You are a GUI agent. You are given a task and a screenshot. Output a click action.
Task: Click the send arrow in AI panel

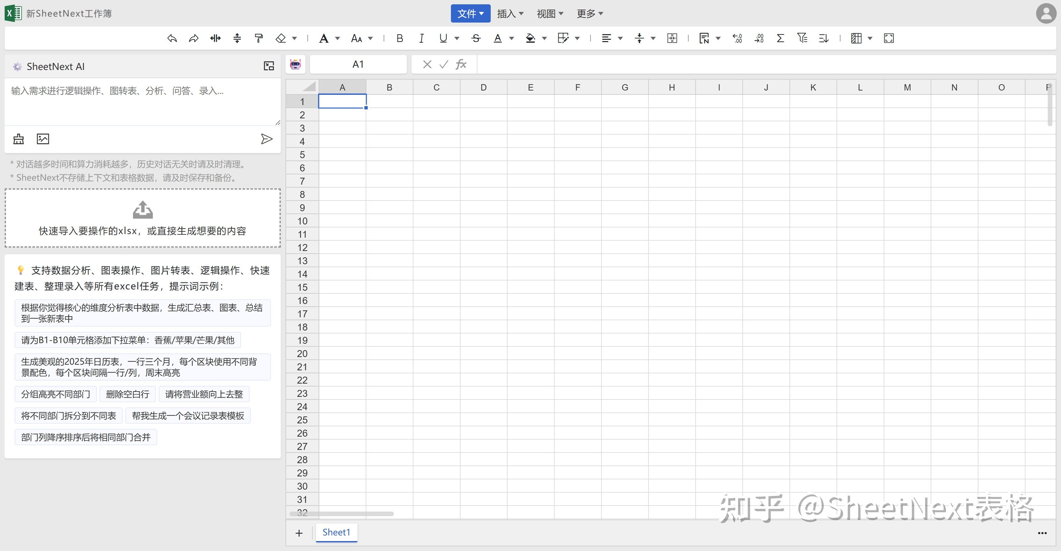267,139
